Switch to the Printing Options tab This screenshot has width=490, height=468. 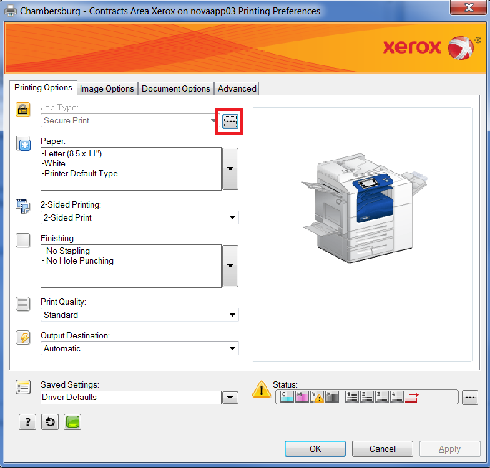click(x=43, y=88)
